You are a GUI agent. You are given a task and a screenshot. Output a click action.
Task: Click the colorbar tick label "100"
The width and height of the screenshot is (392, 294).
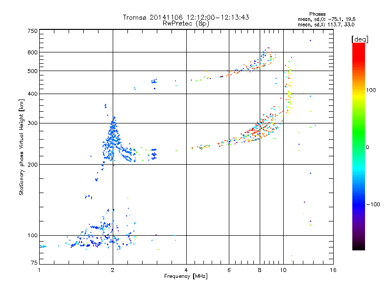pyautogui.click(x=371, y=90)
